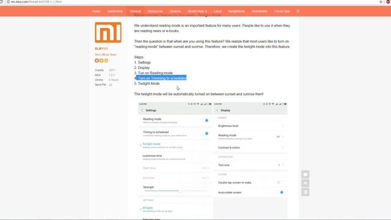The width and height of the screenshot is (391, 220).
Task: View the site info icon in the address bar
Action: tap(8, 2)
